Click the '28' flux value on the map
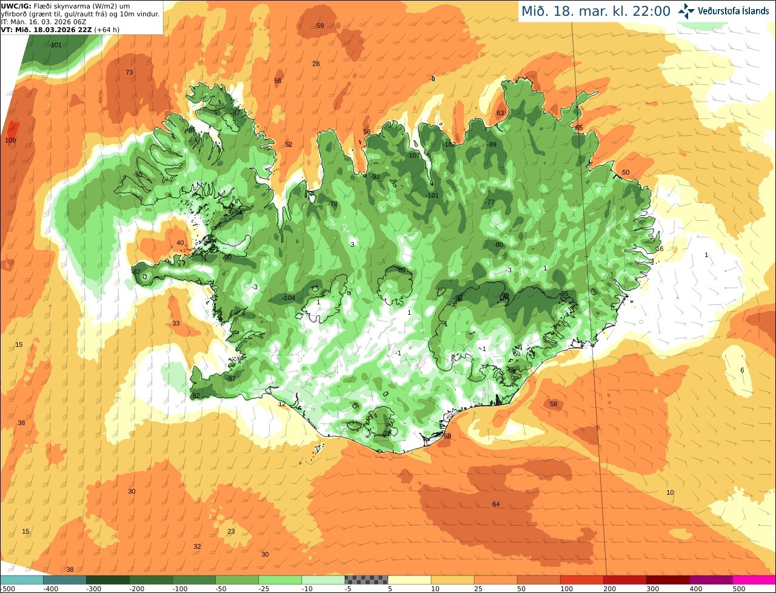The width and height of the screenshot is (776, 593). point(316,64)
